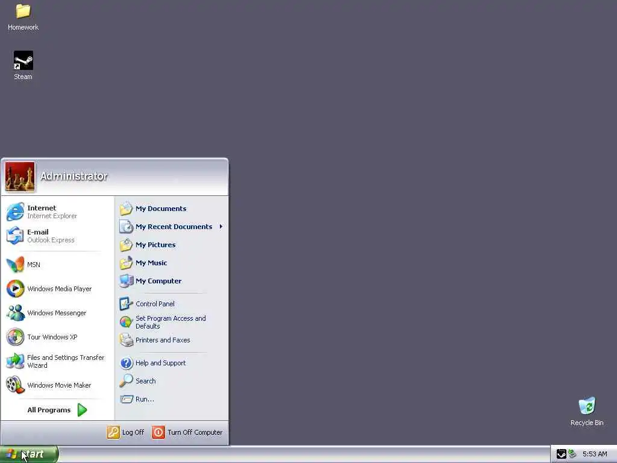Image resolution: width=617 pixels, height=463 pixels.
Task: Open My Music text link
Action: click(x=151, y=263)
